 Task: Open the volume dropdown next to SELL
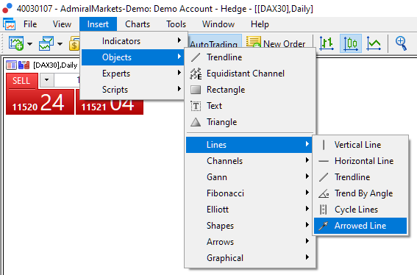coord(47,79)
